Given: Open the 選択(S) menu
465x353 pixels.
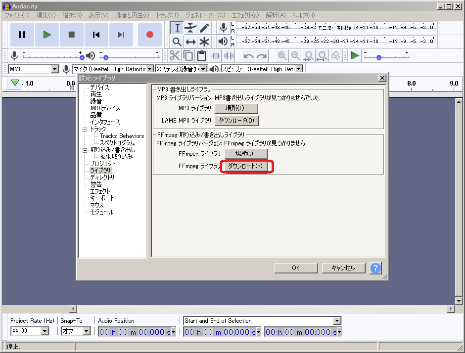Looking at the screenshot, I should click(x=72, y=15).
